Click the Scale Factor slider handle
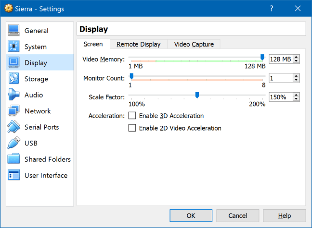Screen dimensions: 312x228 (x=197, y=95)
